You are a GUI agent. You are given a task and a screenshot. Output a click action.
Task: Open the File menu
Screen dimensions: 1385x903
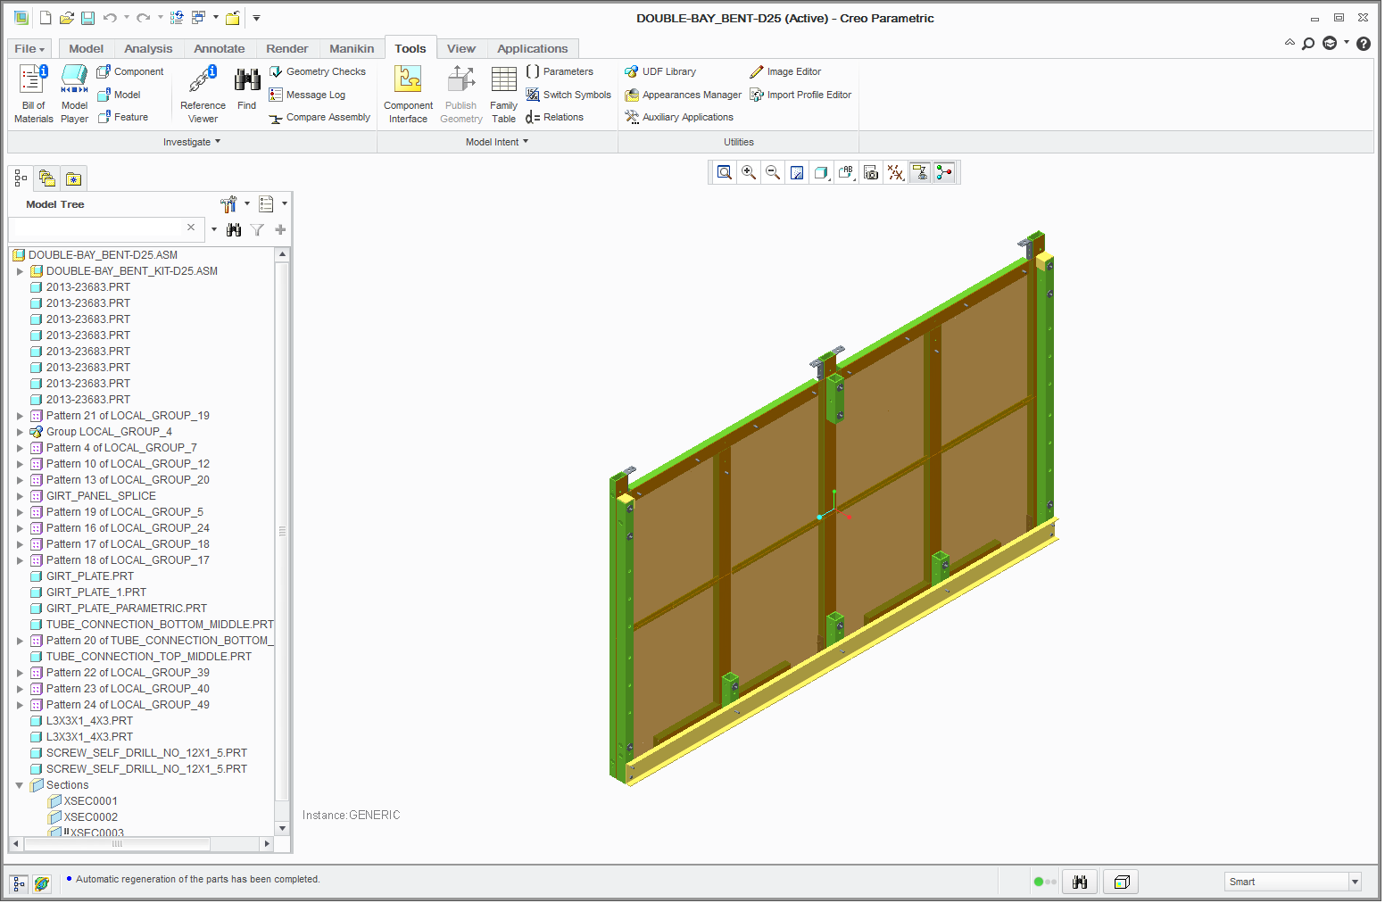(29, 49)
